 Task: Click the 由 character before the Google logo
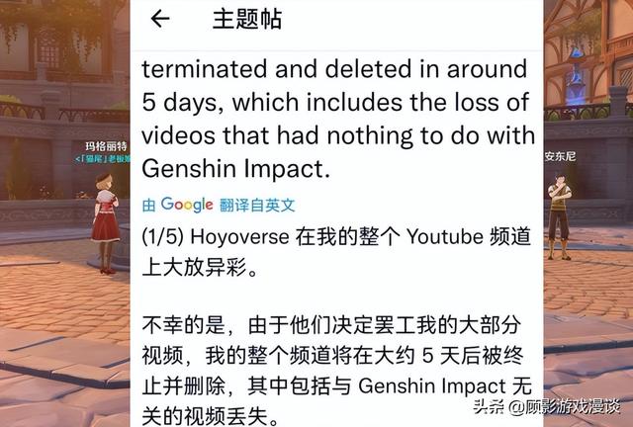click(149, 206)
